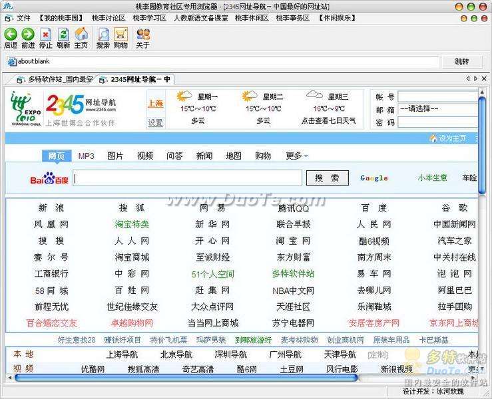
Task: Click the Wednesday cloudy weather icon
Action: (314, 94)
